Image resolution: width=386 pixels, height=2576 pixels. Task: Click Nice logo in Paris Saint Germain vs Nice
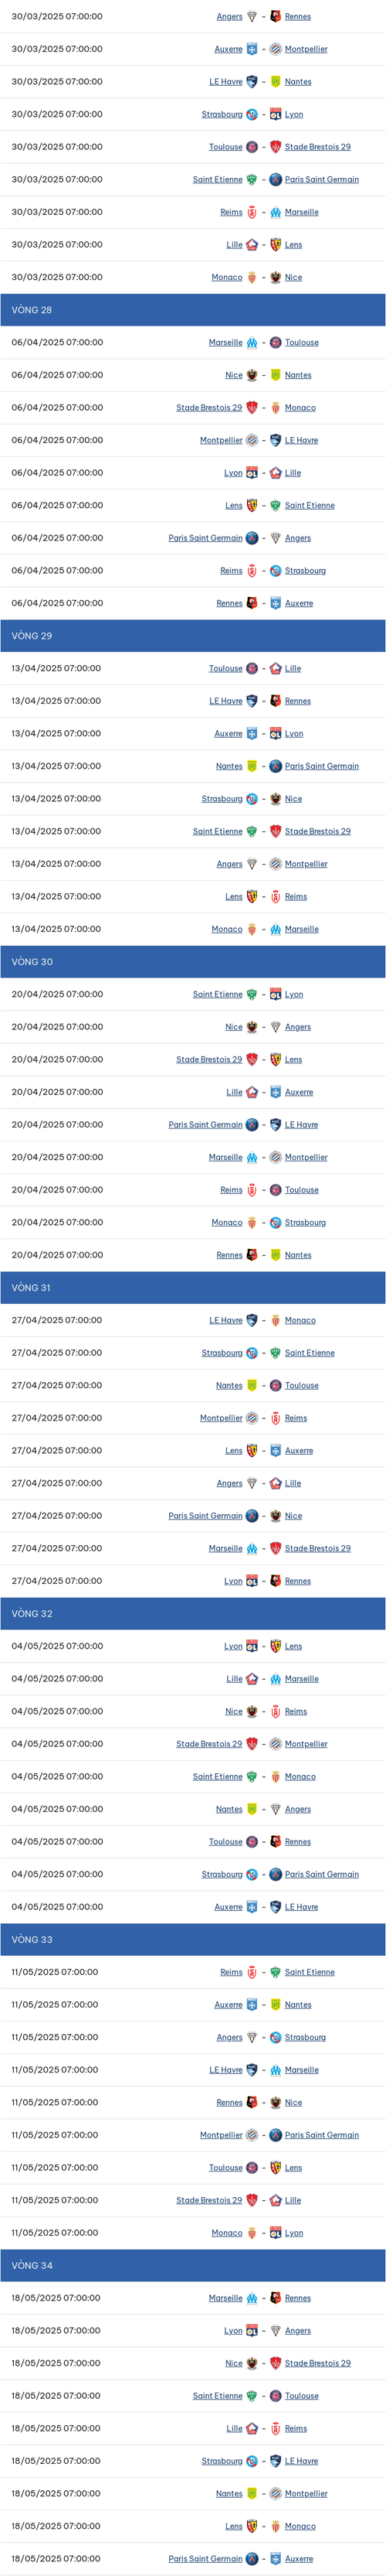pyautogui.click(x=276, y=1516)
